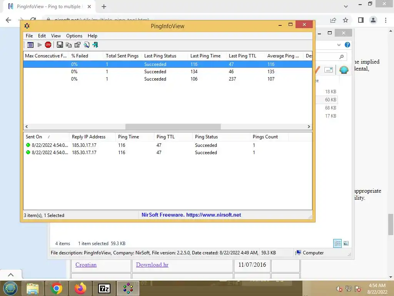Image resolution: width=394 pixels, height=296 pixels.
Task: Select the first 185.30.17.17 reply row
Action: [x=168, y=145]
